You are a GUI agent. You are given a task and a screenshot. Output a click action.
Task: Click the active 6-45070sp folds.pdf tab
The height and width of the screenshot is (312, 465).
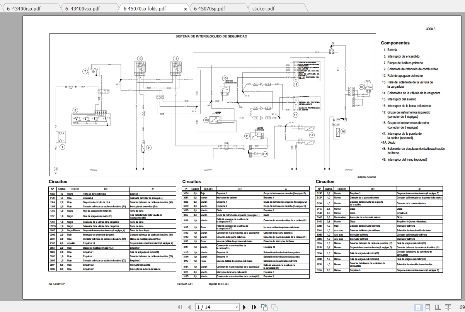[x=145, y=7]
